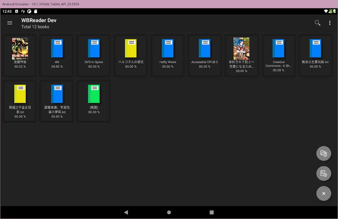
Task: Collapse the floating action menu with X
Action: (x=324, y=194)
